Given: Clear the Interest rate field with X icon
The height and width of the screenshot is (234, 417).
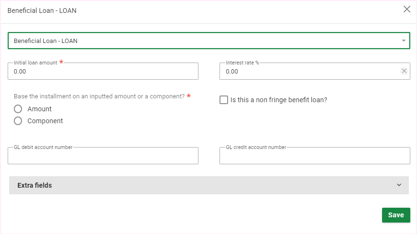Looking at the screenshot, I should point(404,71).
